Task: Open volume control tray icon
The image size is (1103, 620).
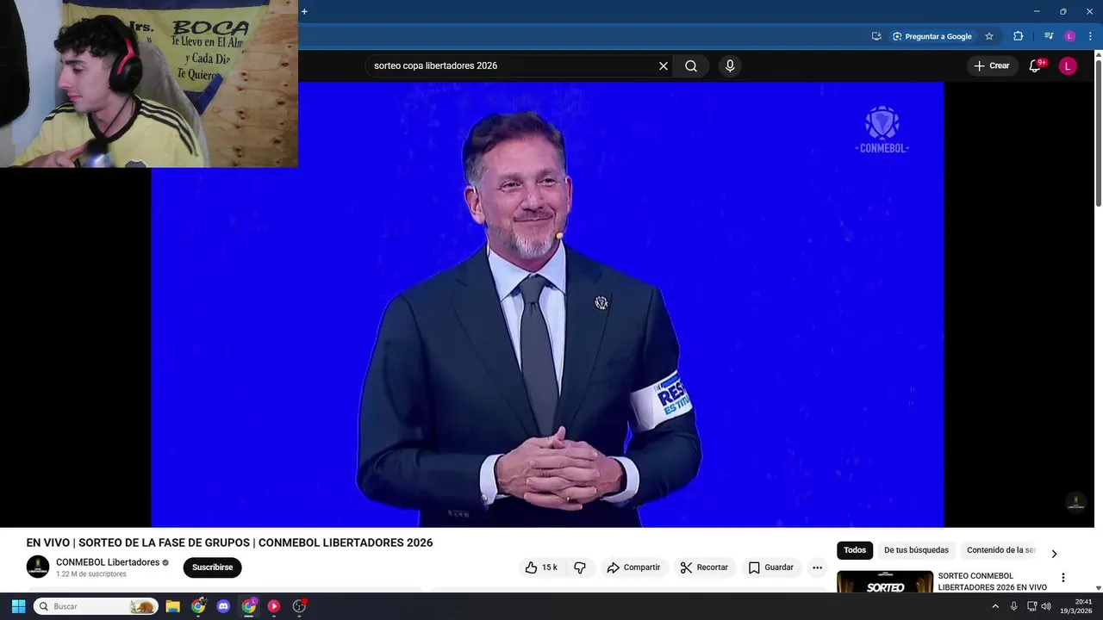Action: tap(1046, 606)
